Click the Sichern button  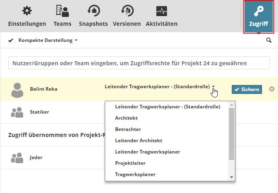pyautogui.click(x=247, y=89)
